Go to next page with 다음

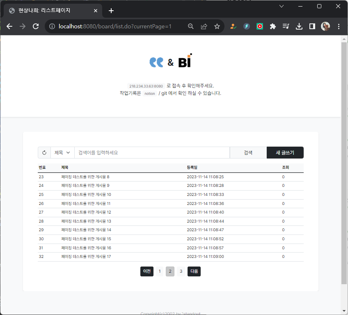194,271
